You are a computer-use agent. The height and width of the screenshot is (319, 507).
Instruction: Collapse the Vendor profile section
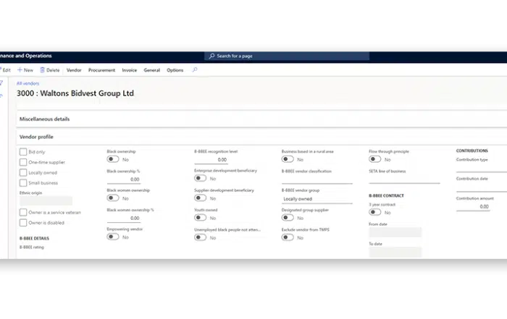[36, 137]
